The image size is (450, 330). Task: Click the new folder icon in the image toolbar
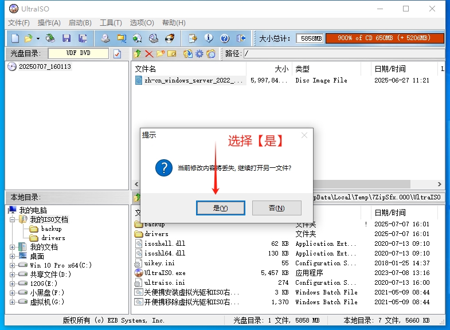161,54
